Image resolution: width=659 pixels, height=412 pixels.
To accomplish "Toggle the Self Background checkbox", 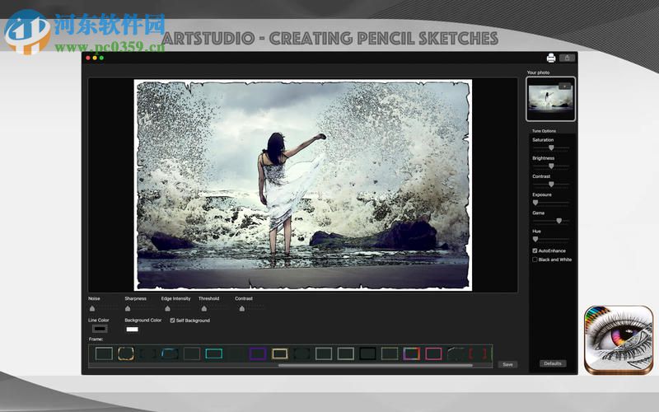I will point(172,321).
